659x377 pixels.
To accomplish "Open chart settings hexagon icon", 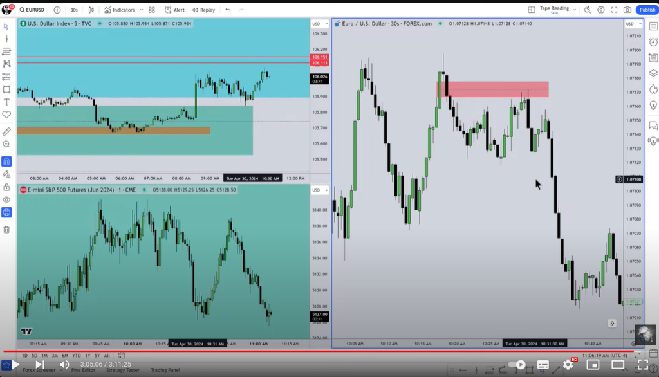I will point(601,10).
